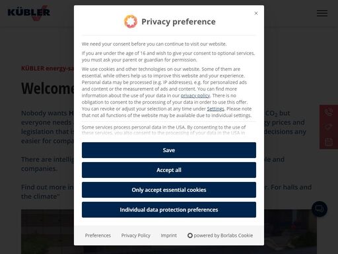Open the Settings link in consent text
The width and height of the screenshot is (338, 254).
tap(215, 108)
